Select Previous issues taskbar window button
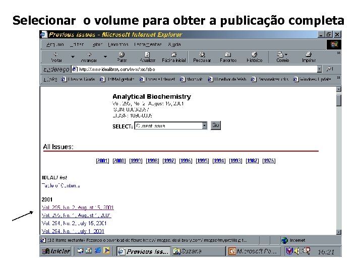The height and width of the screenshot is (272, 363). [x=143, y=251]
